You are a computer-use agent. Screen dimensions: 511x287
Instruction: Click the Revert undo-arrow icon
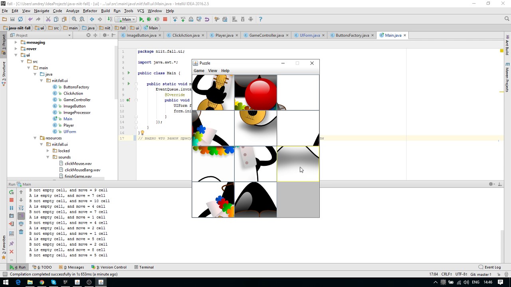207,19
